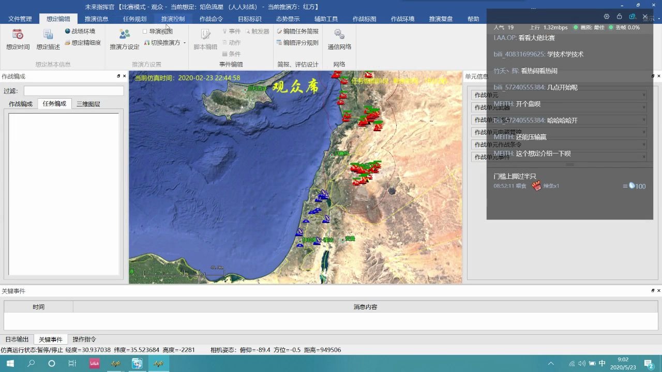Show hidden system tray icons

pyautogui.click(x=551, y=363)
